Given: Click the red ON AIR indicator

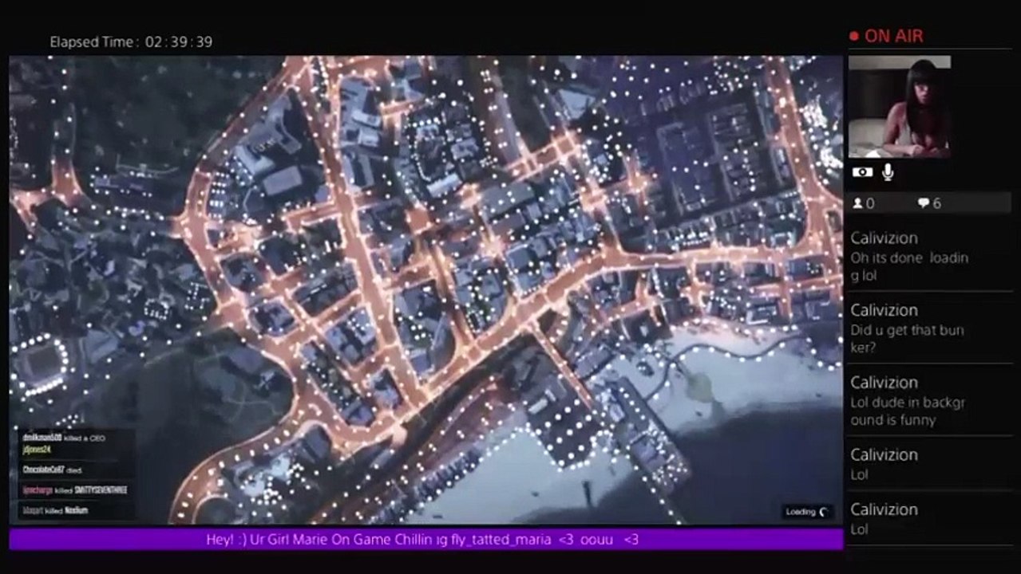Looking at the screenshot, I should tap(886, 36).
